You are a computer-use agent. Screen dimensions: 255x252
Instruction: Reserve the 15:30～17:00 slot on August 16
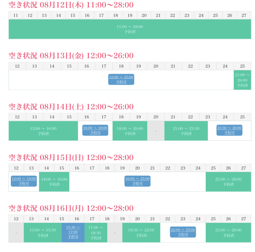(73, 232)
